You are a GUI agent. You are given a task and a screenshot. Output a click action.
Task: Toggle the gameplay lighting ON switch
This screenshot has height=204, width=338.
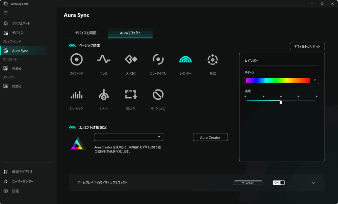279,183
